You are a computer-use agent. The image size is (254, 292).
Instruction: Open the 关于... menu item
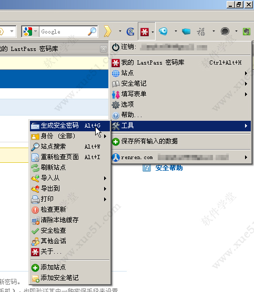(70, 252)
